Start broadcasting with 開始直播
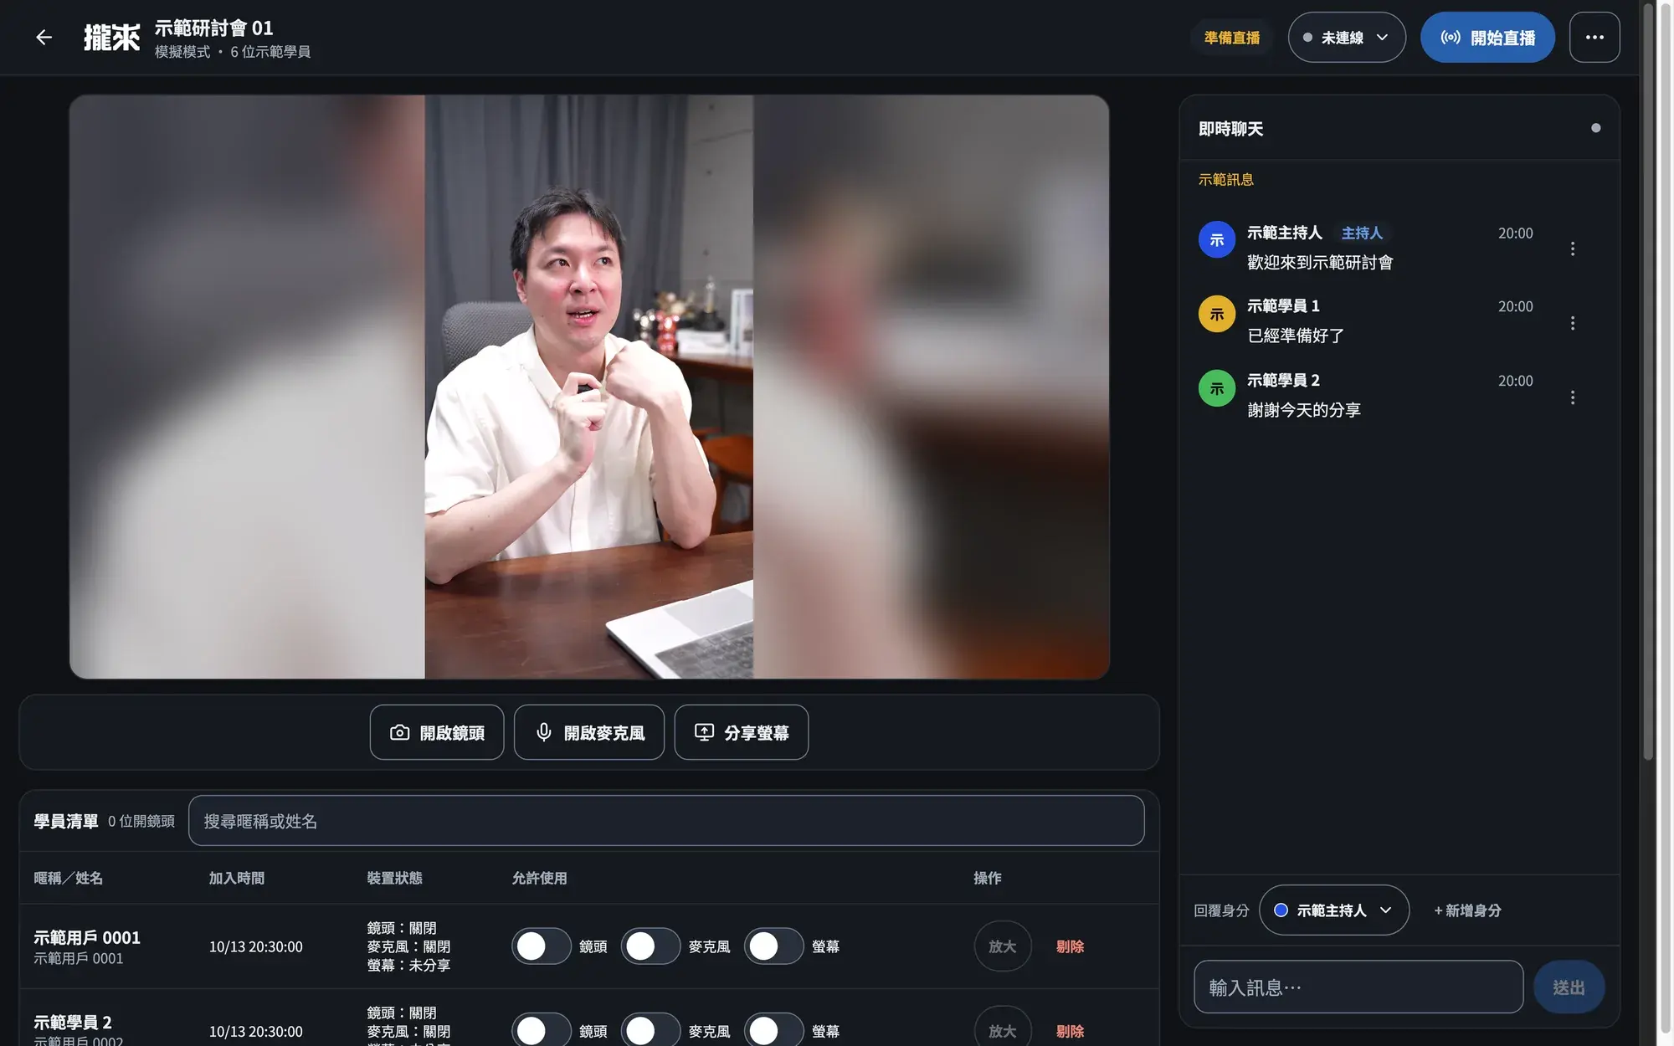Image resolution: width=1674 pixels, height=1046 pixels. 1487,38
